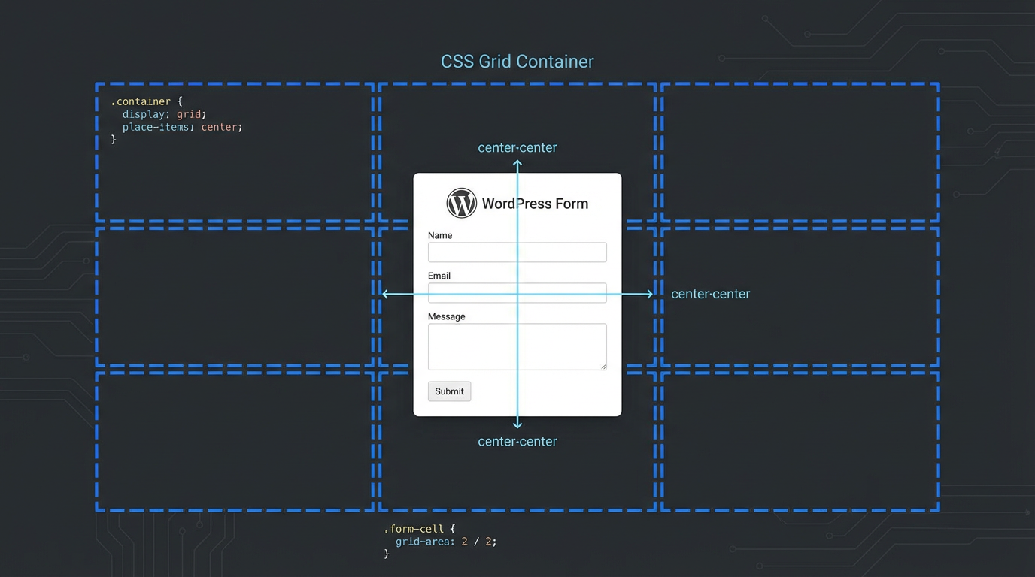Viewport: 1035px width, 577px height.
Task: Select the right-side center-center label
Action: pos(710,294)
